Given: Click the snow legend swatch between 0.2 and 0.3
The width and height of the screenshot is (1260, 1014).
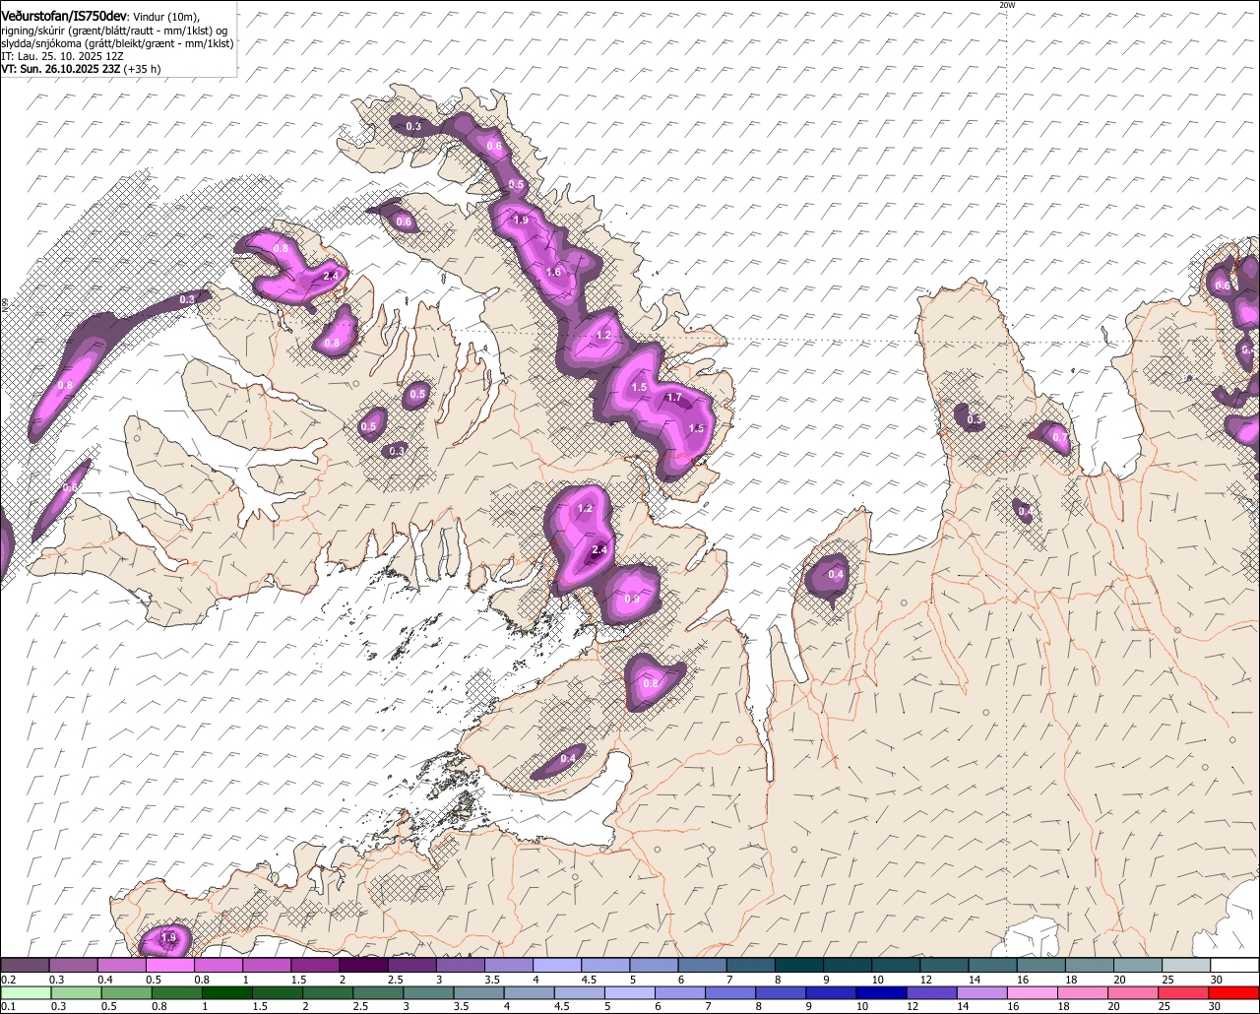Looking at the screenshot, I should 25,965.
